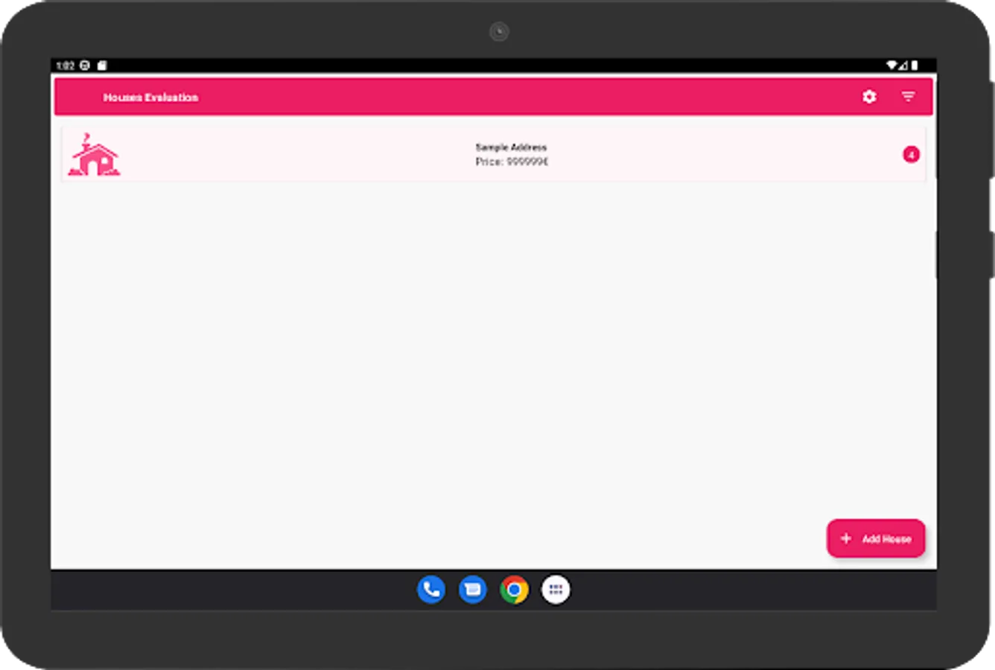Tap the SD card status icon

[102, 66]
